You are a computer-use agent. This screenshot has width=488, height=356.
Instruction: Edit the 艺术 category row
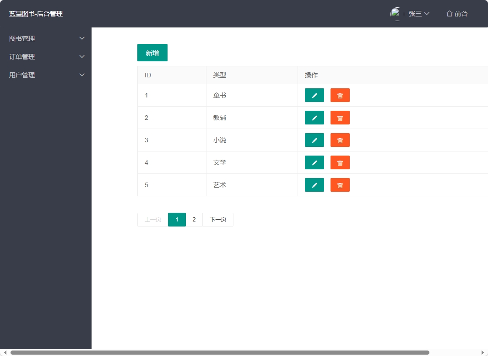click(x=314, y=185)
